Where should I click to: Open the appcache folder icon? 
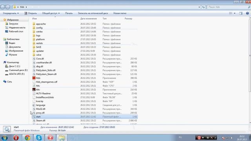click(x=34, y=24)
